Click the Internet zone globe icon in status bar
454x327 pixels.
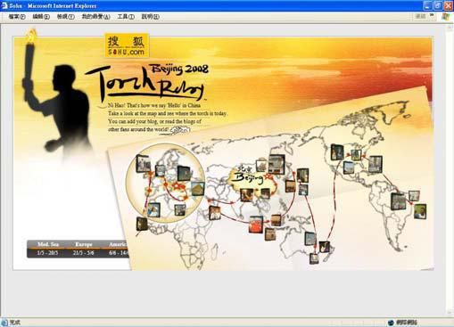391,323
